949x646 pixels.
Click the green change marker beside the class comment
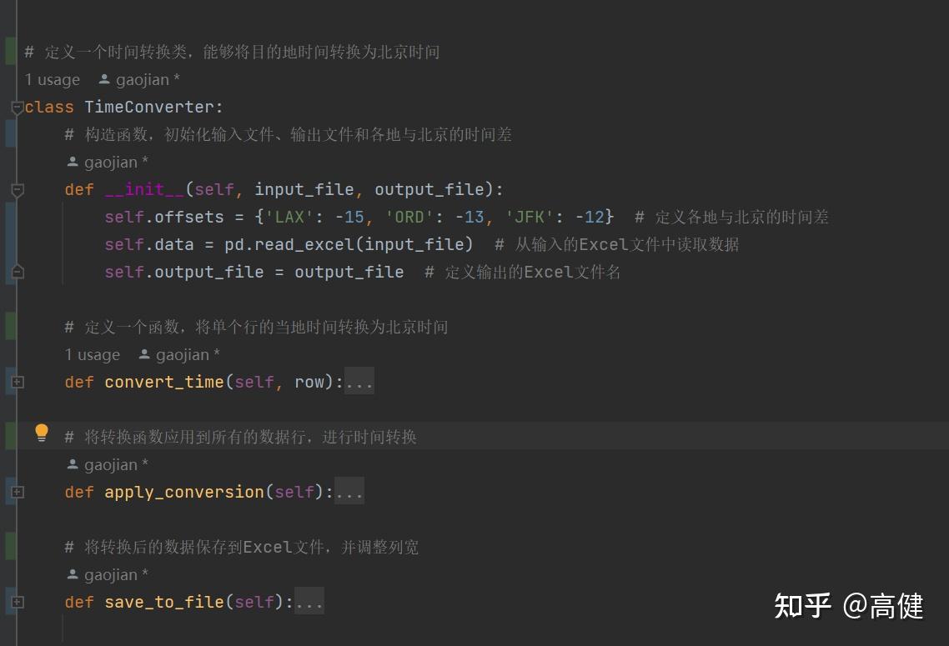8,50
